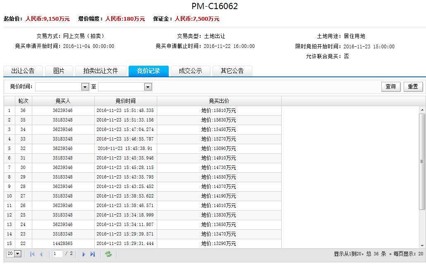Click the bid time 2016-11-23 15:47:04.274
The height and width of the screenshot is (264, 426).
tap(125, 129)
